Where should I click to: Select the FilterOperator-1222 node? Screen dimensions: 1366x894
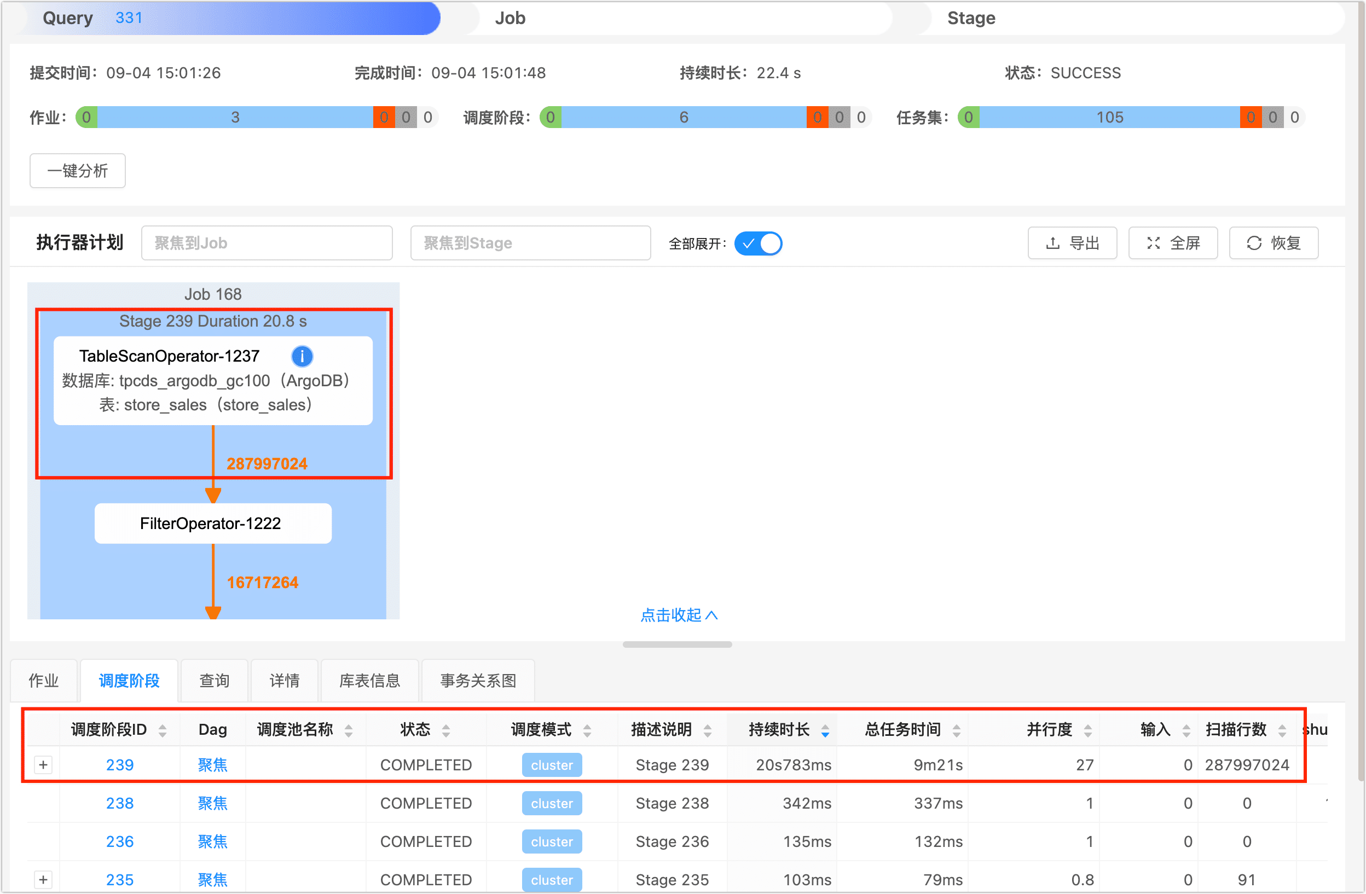(213, 524)
